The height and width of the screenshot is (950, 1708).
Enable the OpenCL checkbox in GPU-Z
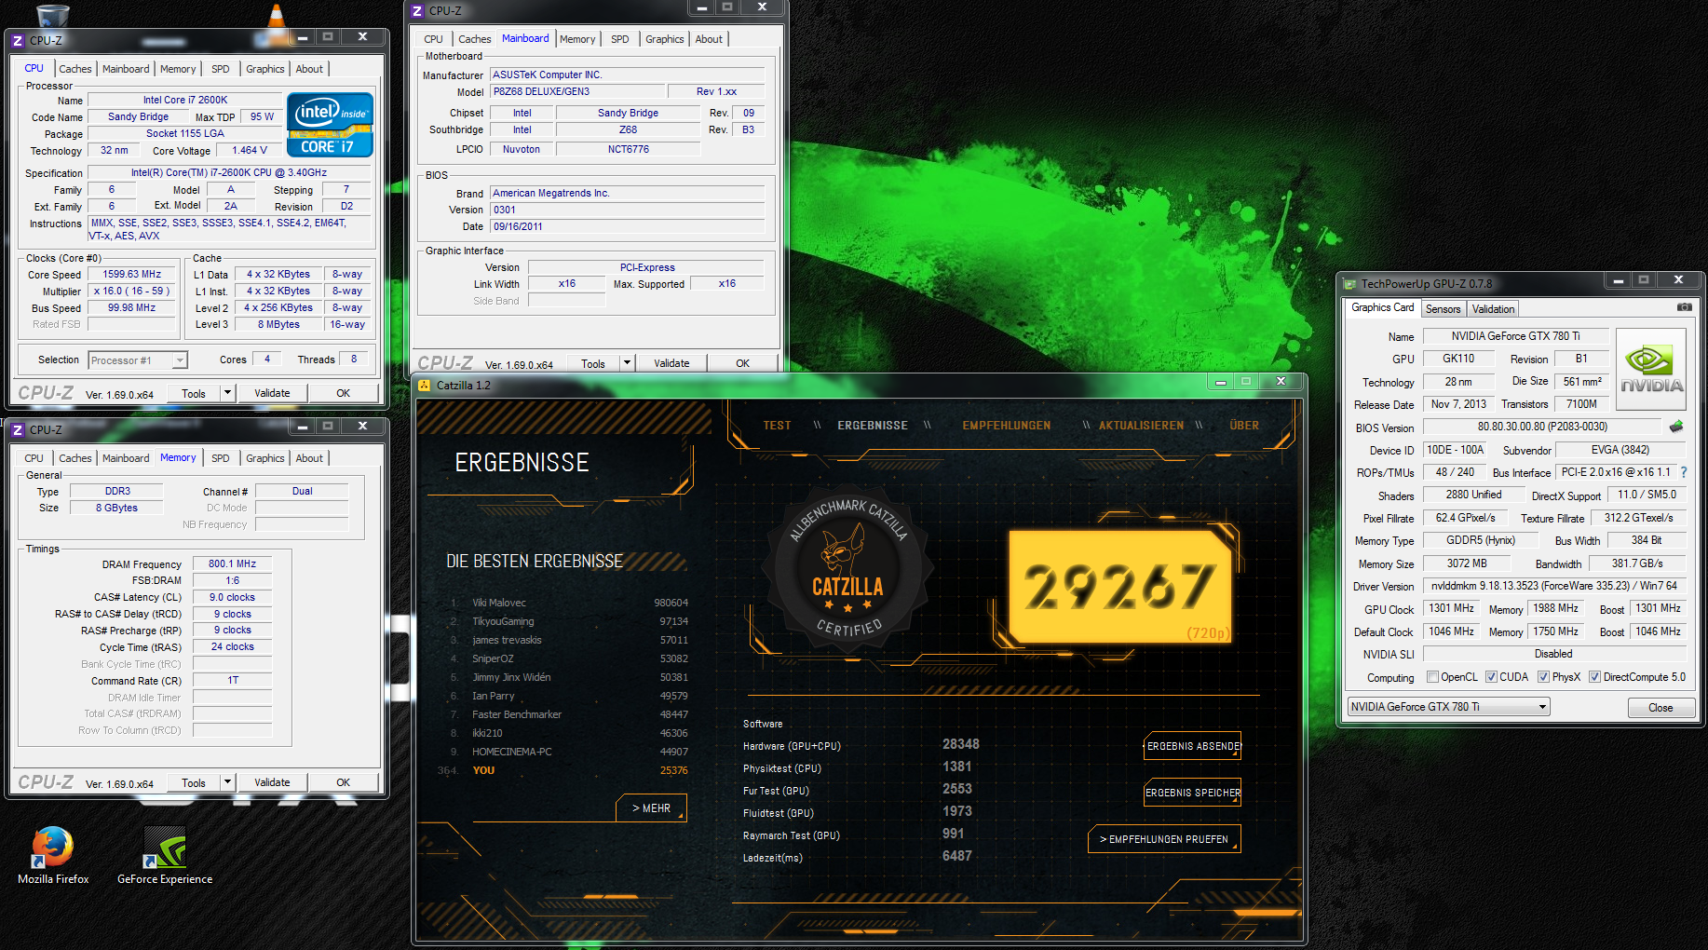1432,677
